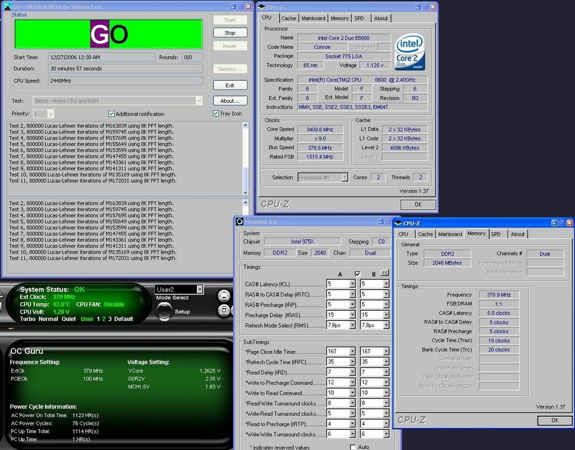
Task: Open Mainboard tab in CPU-Z Memory window
Action: pos(450,234)
